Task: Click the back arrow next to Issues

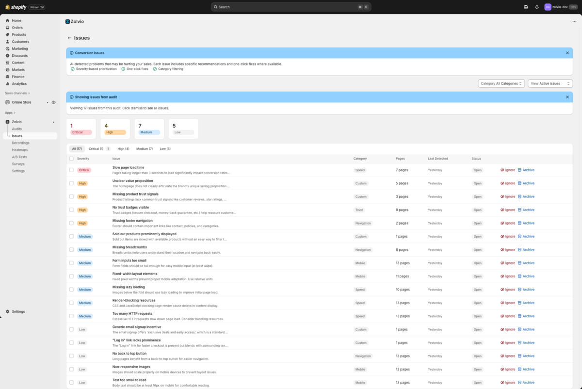Action: pyautogui.click(x=69, y=38)
